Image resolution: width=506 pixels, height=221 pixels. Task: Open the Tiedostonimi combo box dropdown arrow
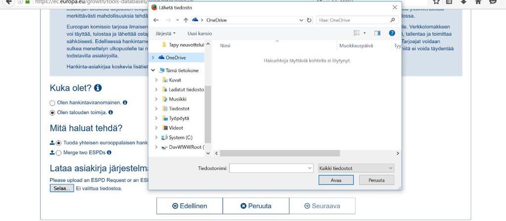pos(310,168)
